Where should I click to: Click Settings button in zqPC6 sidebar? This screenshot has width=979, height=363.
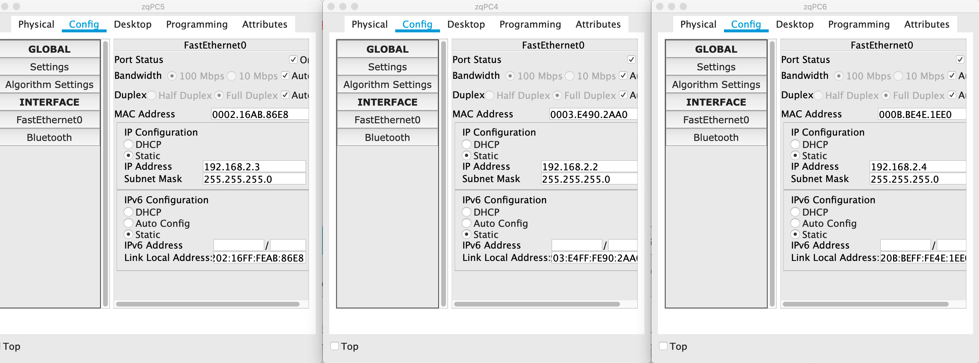(x=716, y=67)
